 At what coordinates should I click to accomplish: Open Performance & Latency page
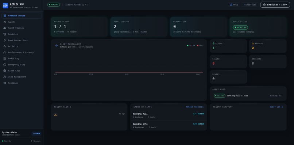[22, 52]
